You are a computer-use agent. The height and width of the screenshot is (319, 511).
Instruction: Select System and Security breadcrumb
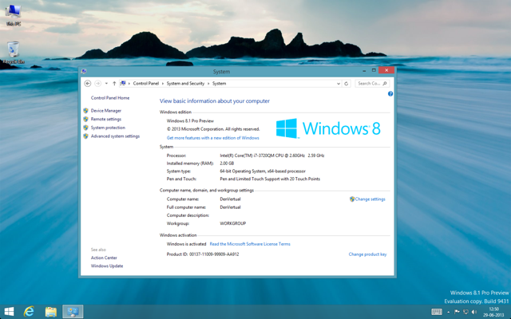(185, 83)
